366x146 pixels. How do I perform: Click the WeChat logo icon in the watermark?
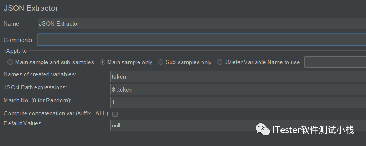coord(263,129)
